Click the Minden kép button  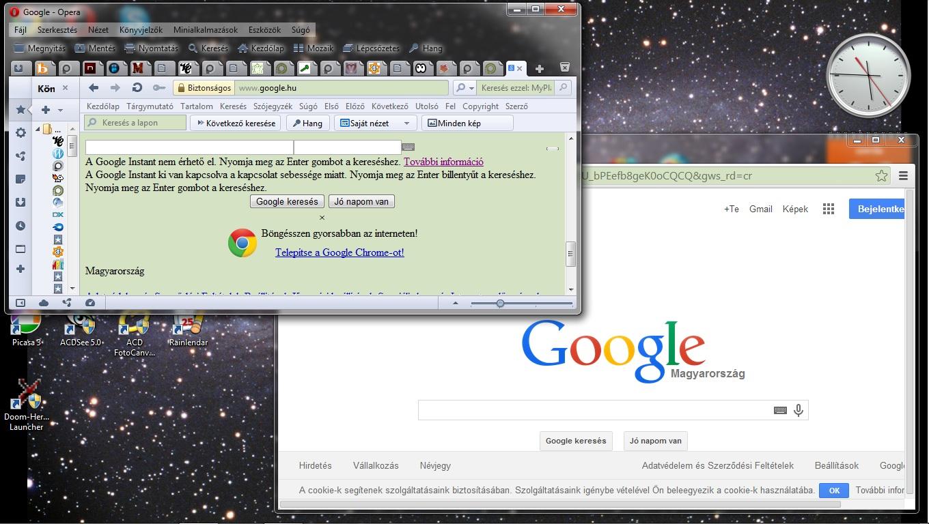(467, 123)
